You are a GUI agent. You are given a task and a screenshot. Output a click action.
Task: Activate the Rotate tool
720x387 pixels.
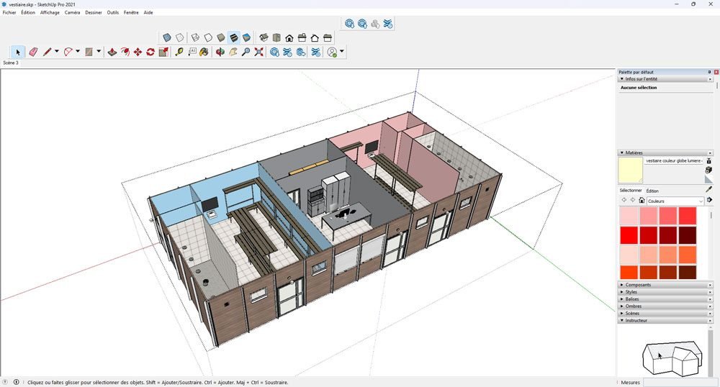click(150, 53)
